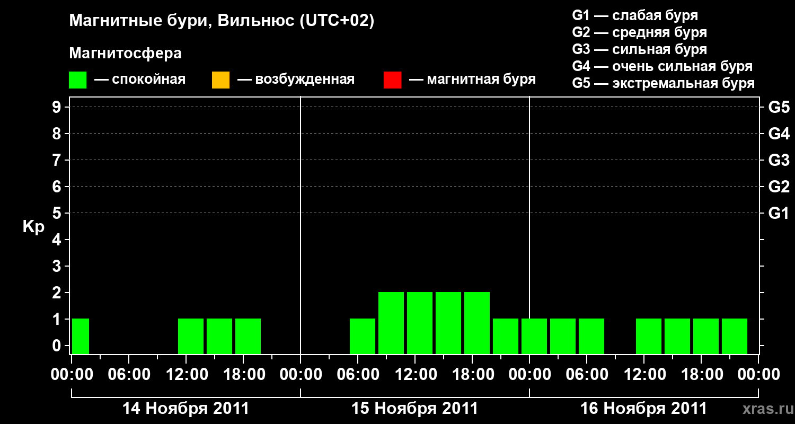This screenshot has height=424, width=795.
Task: Click the last Kp bar on 16 November at 21:00
Action: [x=735, y=336]
